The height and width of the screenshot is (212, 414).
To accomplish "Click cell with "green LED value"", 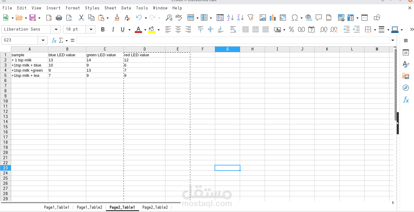I will [x=105, y=55].
